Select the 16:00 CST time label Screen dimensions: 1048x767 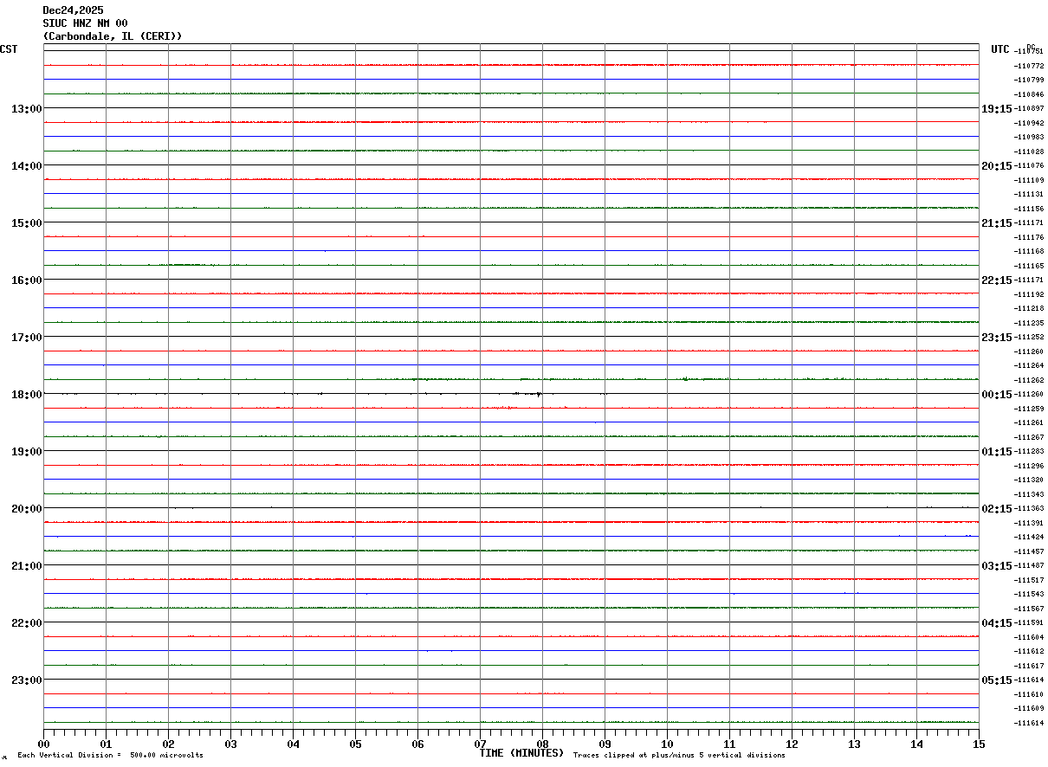pyautogui.click(x=27, y=280)
